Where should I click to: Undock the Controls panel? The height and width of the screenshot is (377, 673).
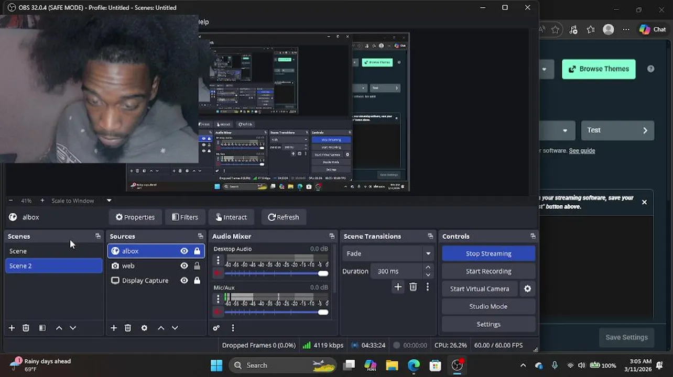(x=533, y=236)
